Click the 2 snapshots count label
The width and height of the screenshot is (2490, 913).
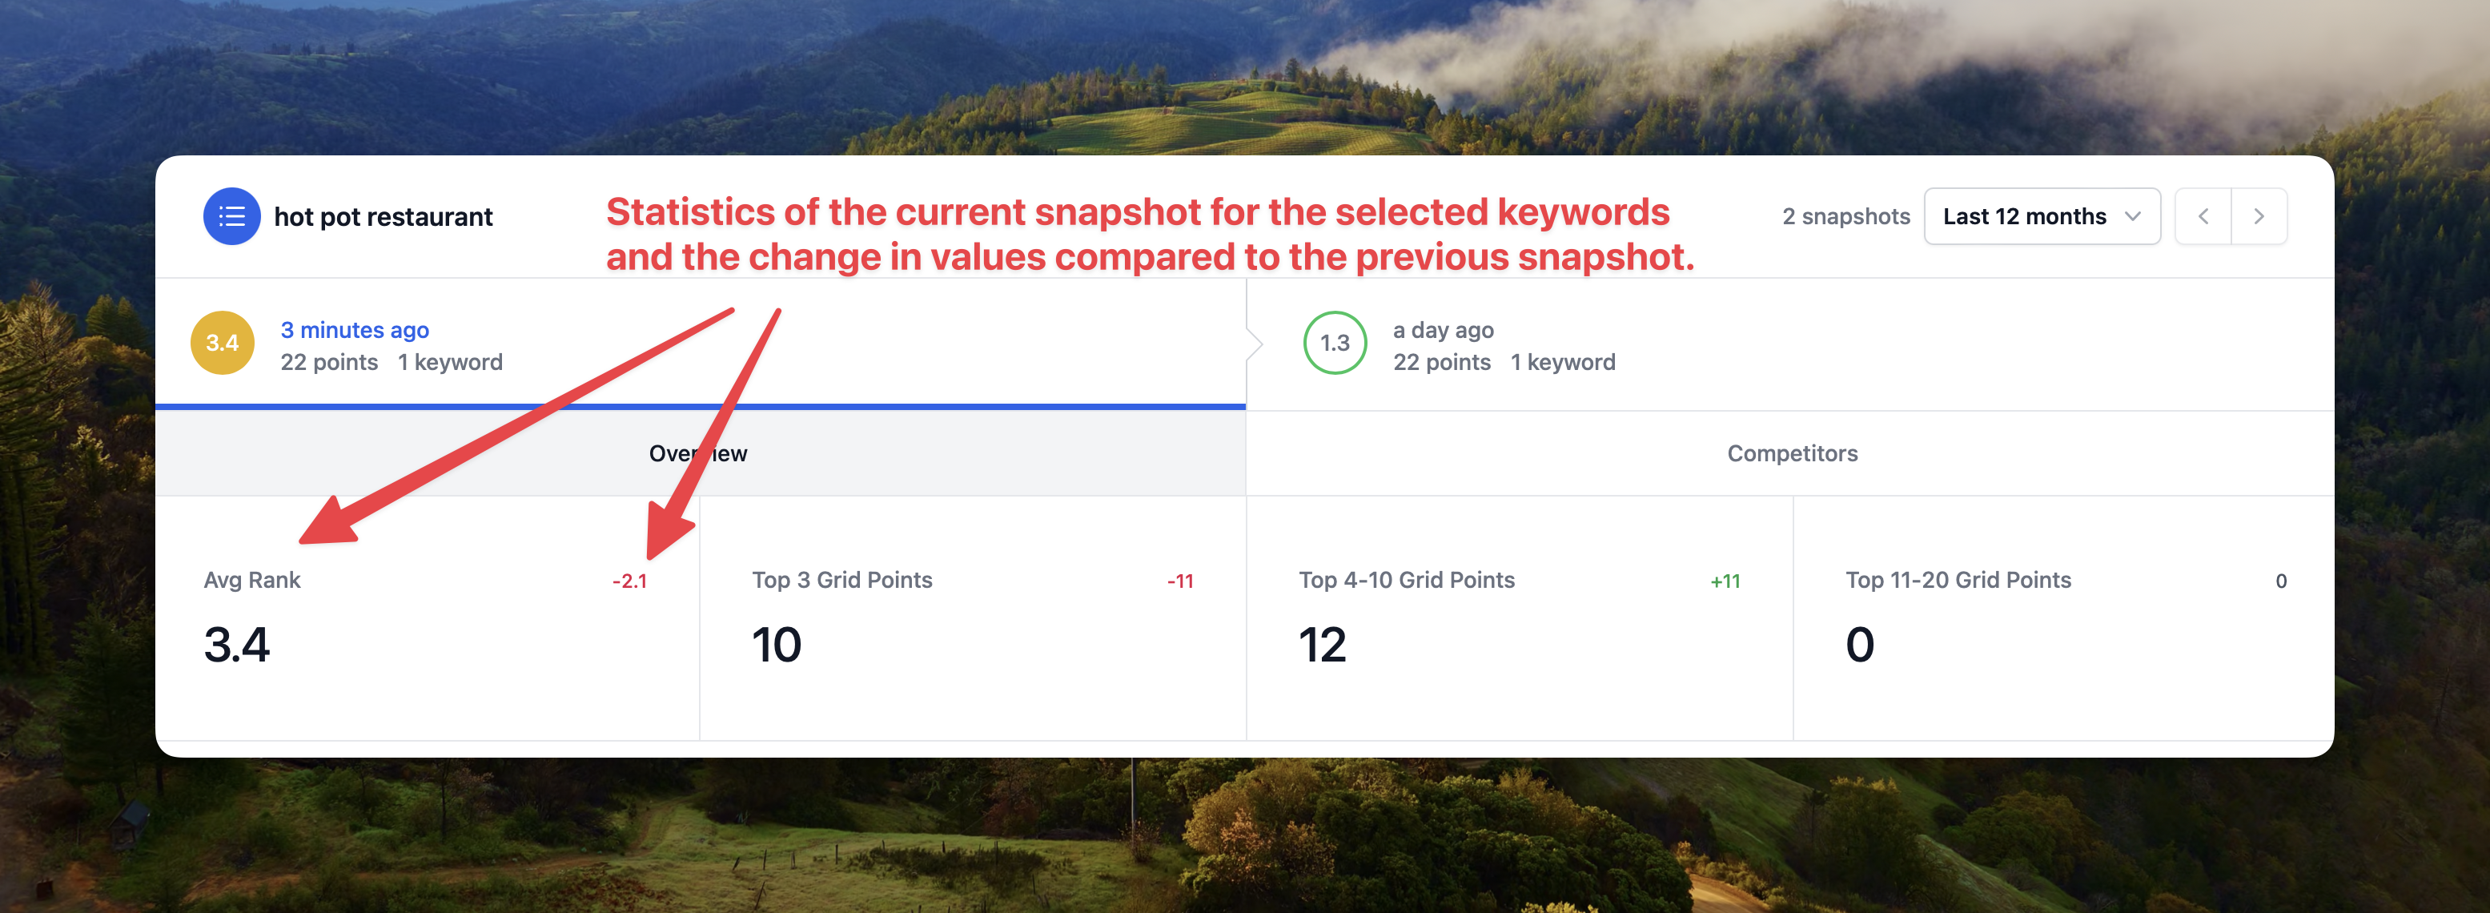pyautogui.click(x=1845, y=217)
